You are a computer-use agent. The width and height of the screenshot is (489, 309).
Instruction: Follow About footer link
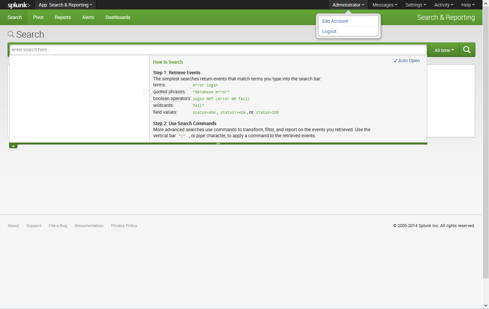13,226
